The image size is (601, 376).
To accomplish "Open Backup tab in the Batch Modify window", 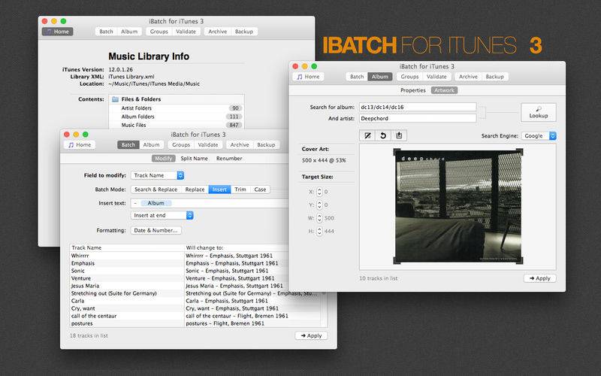I will [266, 144].
